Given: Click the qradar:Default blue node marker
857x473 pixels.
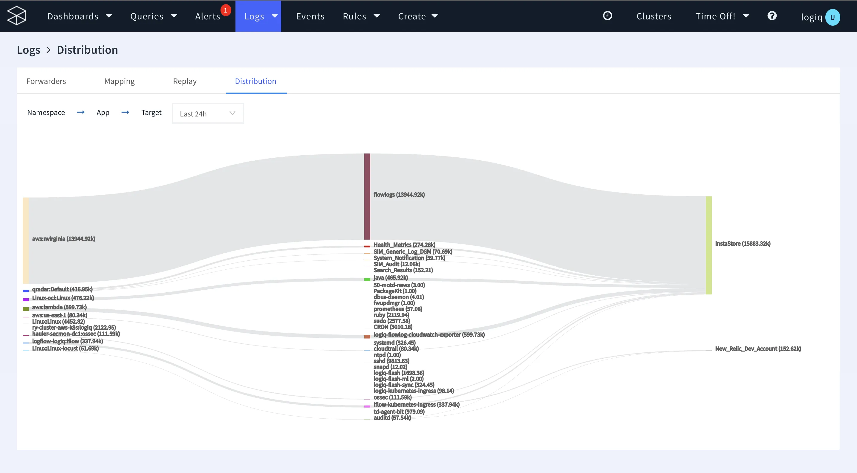Looking at the screenshot, I should 26,291.
